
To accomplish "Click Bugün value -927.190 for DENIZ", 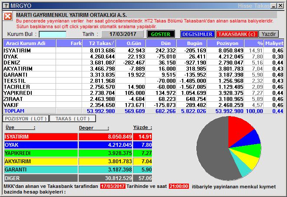I will point(194,62).
